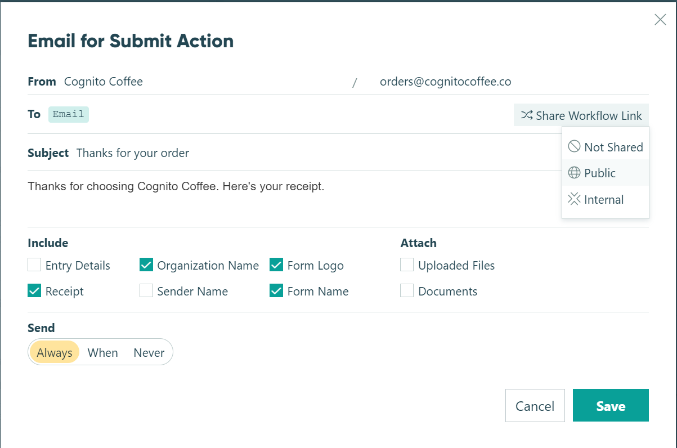Check the Sender Name box
The width and height of the screenshot is (677, 448).
tap(146, 290)
